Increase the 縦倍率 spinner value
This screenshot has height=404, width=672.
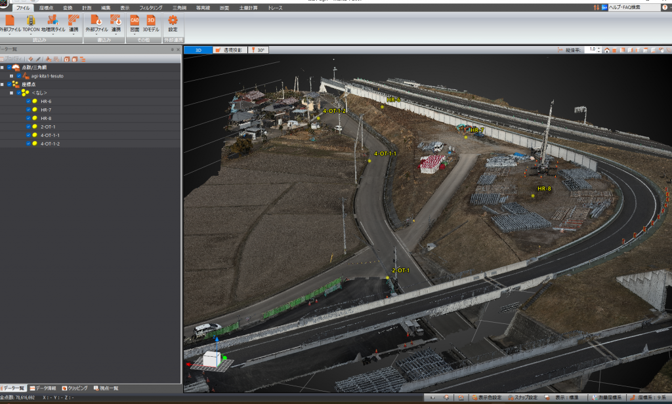point(598,48)
